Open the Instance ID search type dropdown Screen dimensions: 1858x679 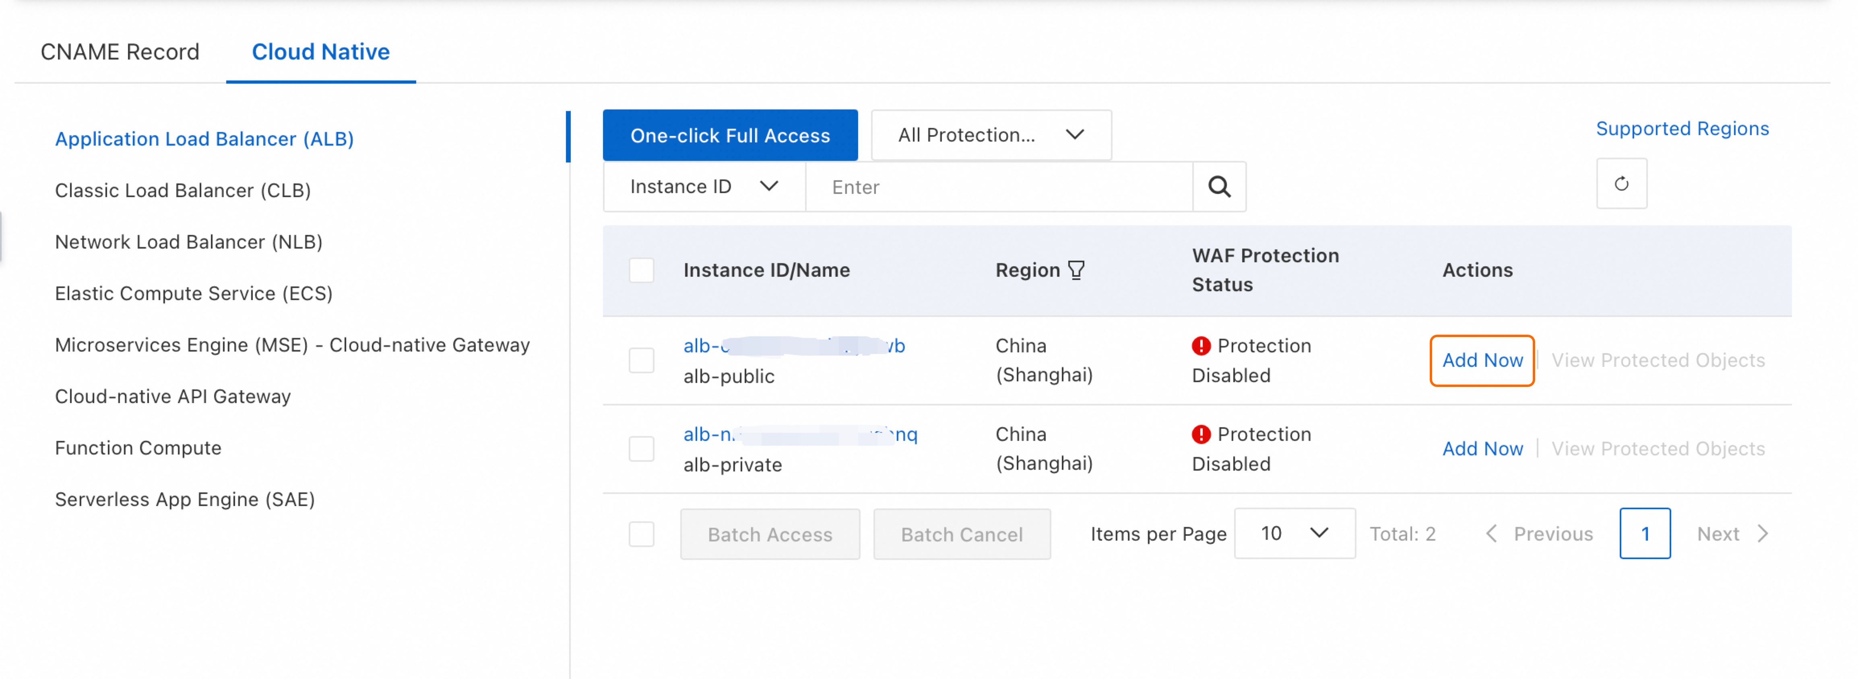tap(703, 187)
